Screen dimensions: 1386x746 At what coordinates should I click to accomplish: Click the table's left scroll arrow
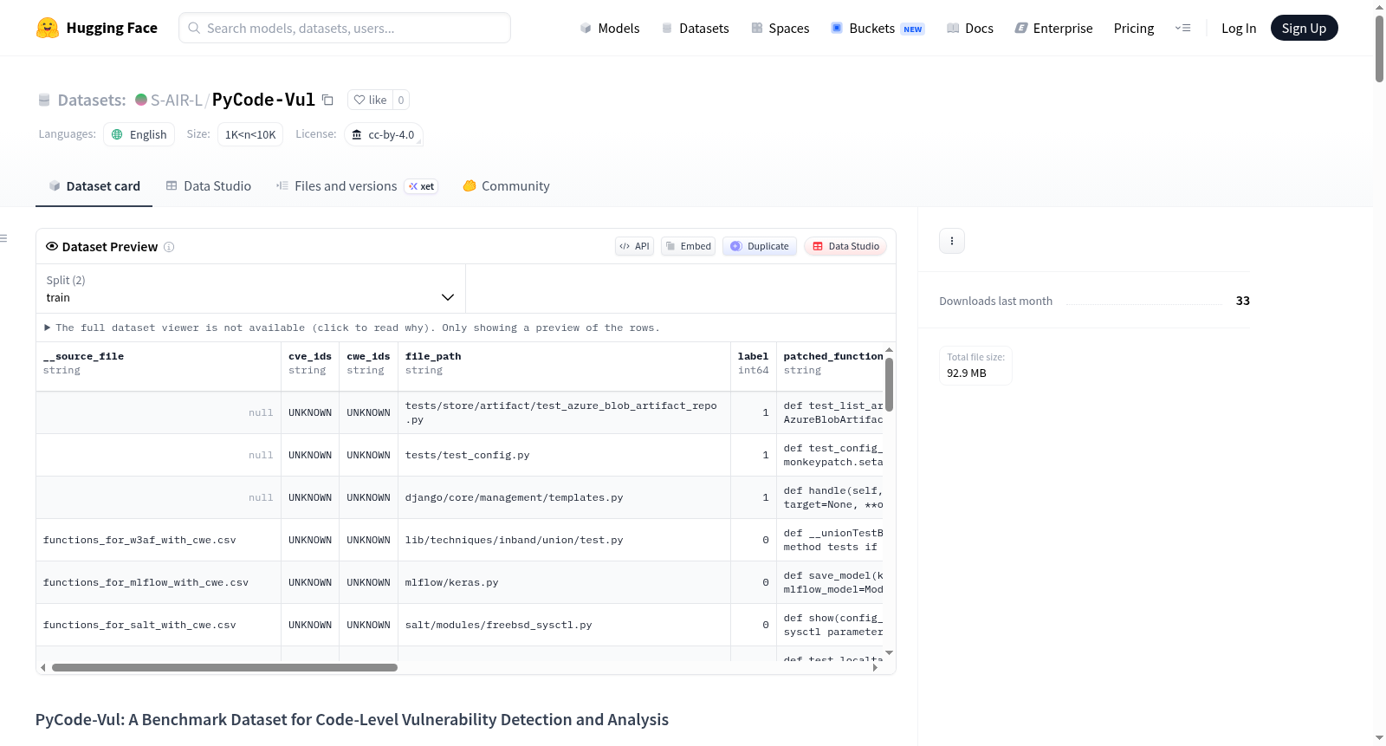(x=43, y=667)
